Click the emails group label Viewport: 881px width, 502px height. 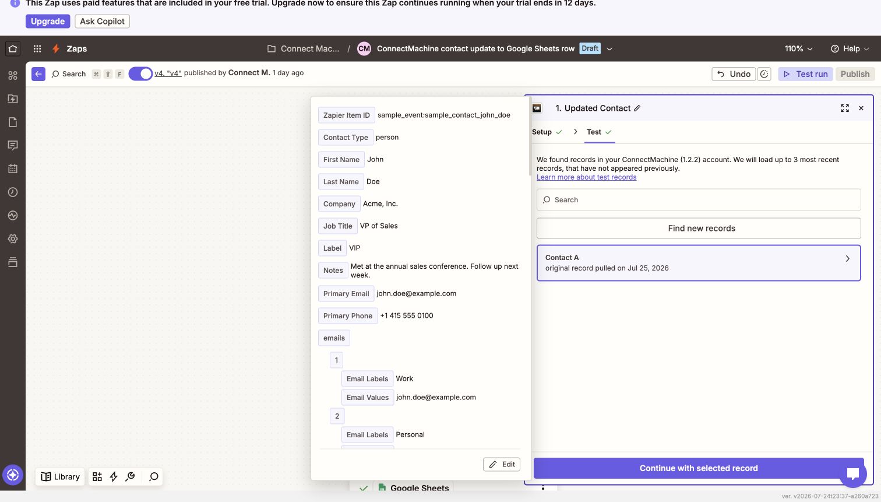[334, 338]
